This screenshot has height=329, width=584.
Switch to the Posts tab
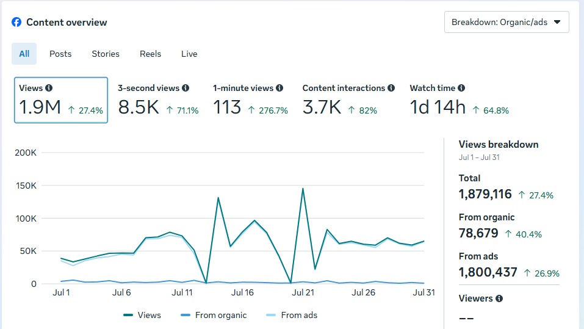tap(60, 54)
